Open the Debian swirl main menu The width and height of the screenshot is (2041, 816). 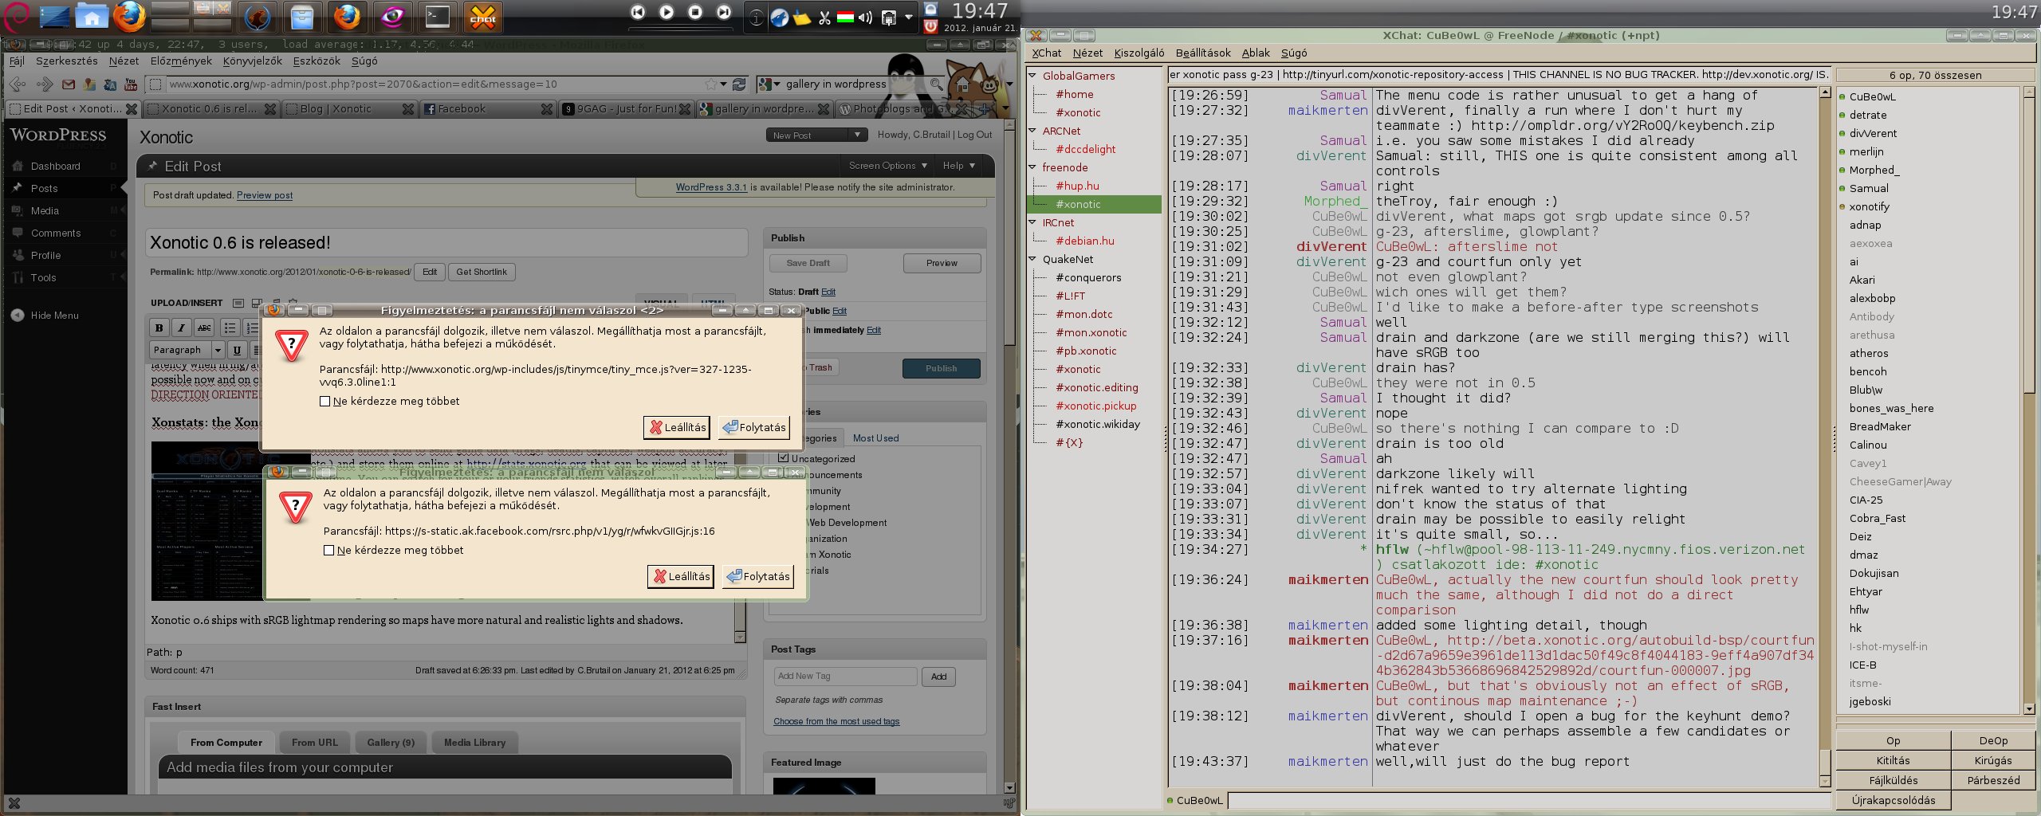pos(16,16)
